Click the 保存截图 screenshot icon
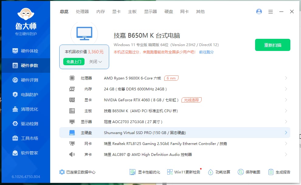 pyautogui.click(x=240, y=172)
